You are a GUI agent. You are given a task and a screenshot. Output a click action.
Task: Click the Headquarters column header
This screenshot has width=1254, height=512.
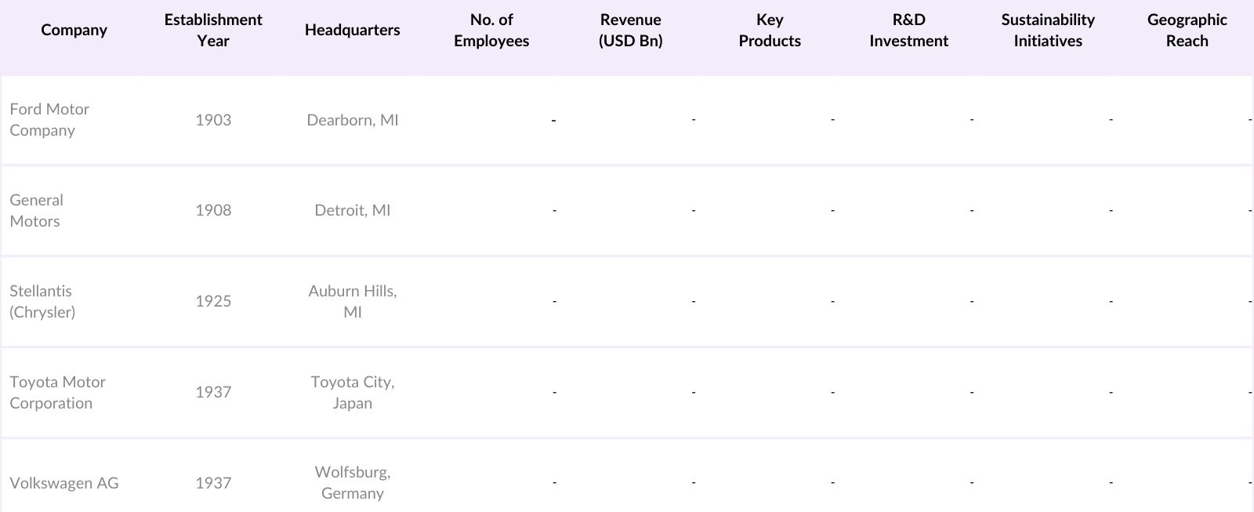coord(352,30)
